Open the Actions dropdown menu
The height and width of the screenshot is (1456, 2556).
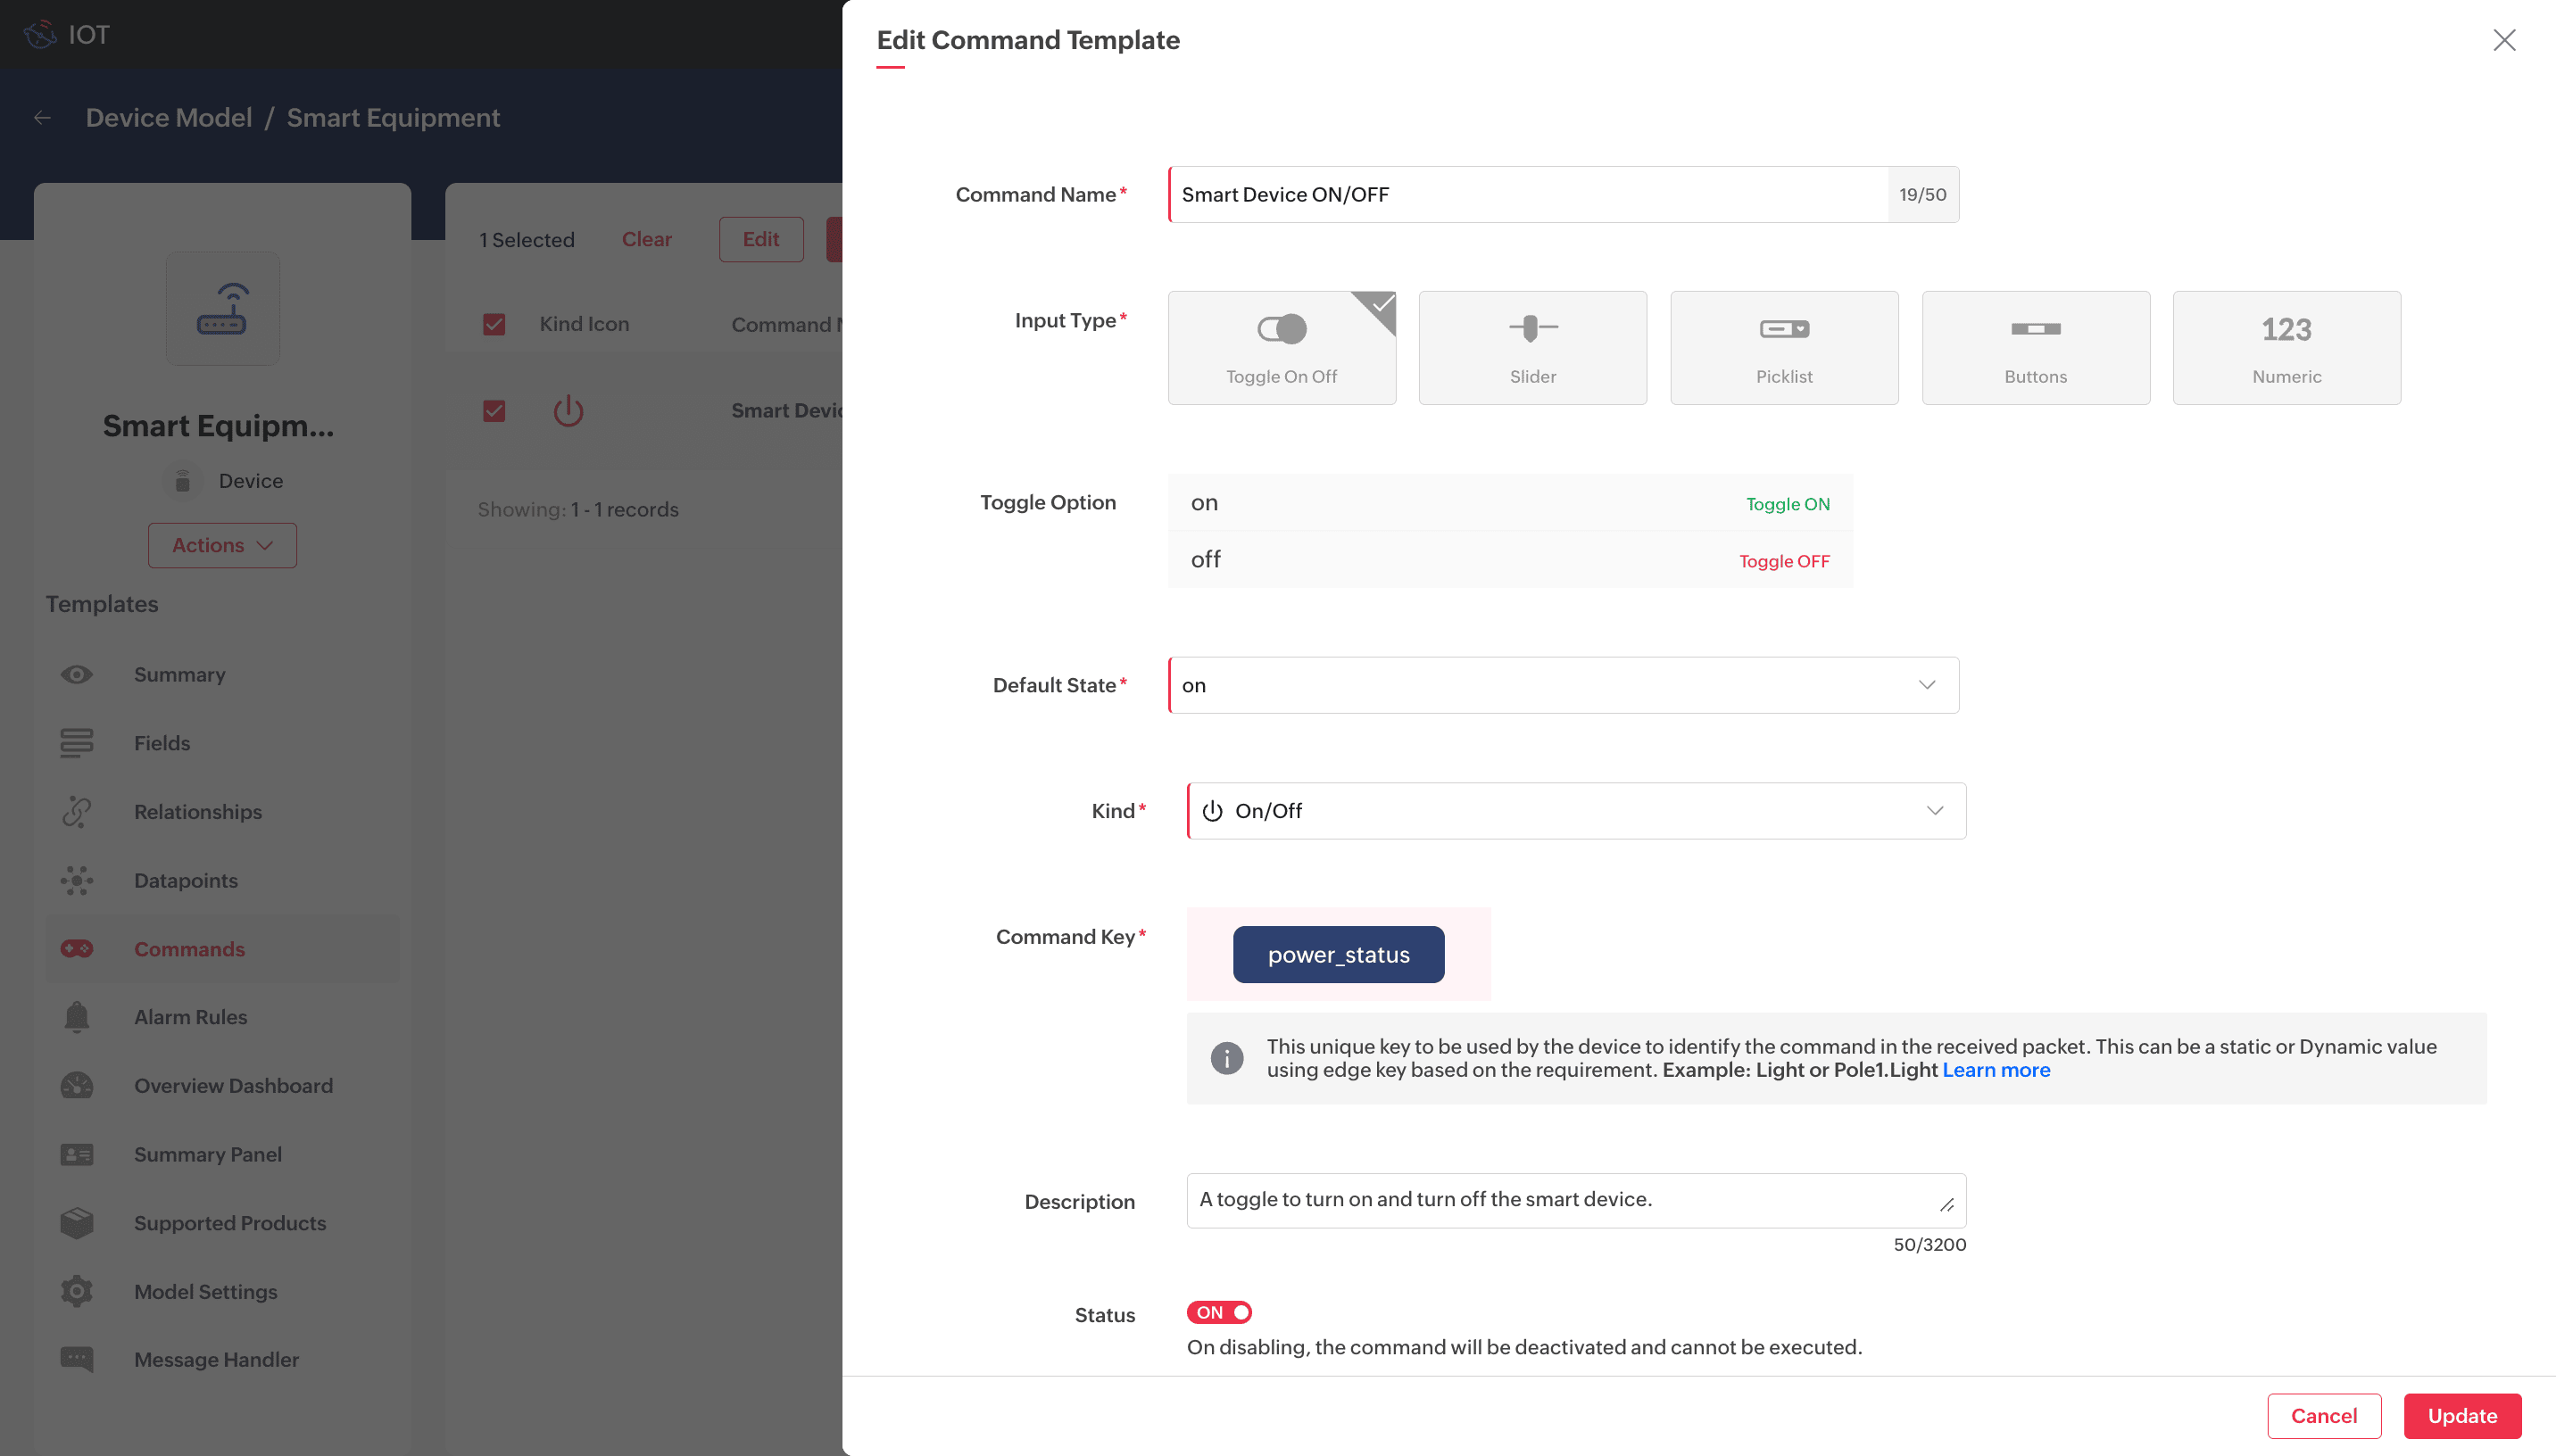[222, 545]
